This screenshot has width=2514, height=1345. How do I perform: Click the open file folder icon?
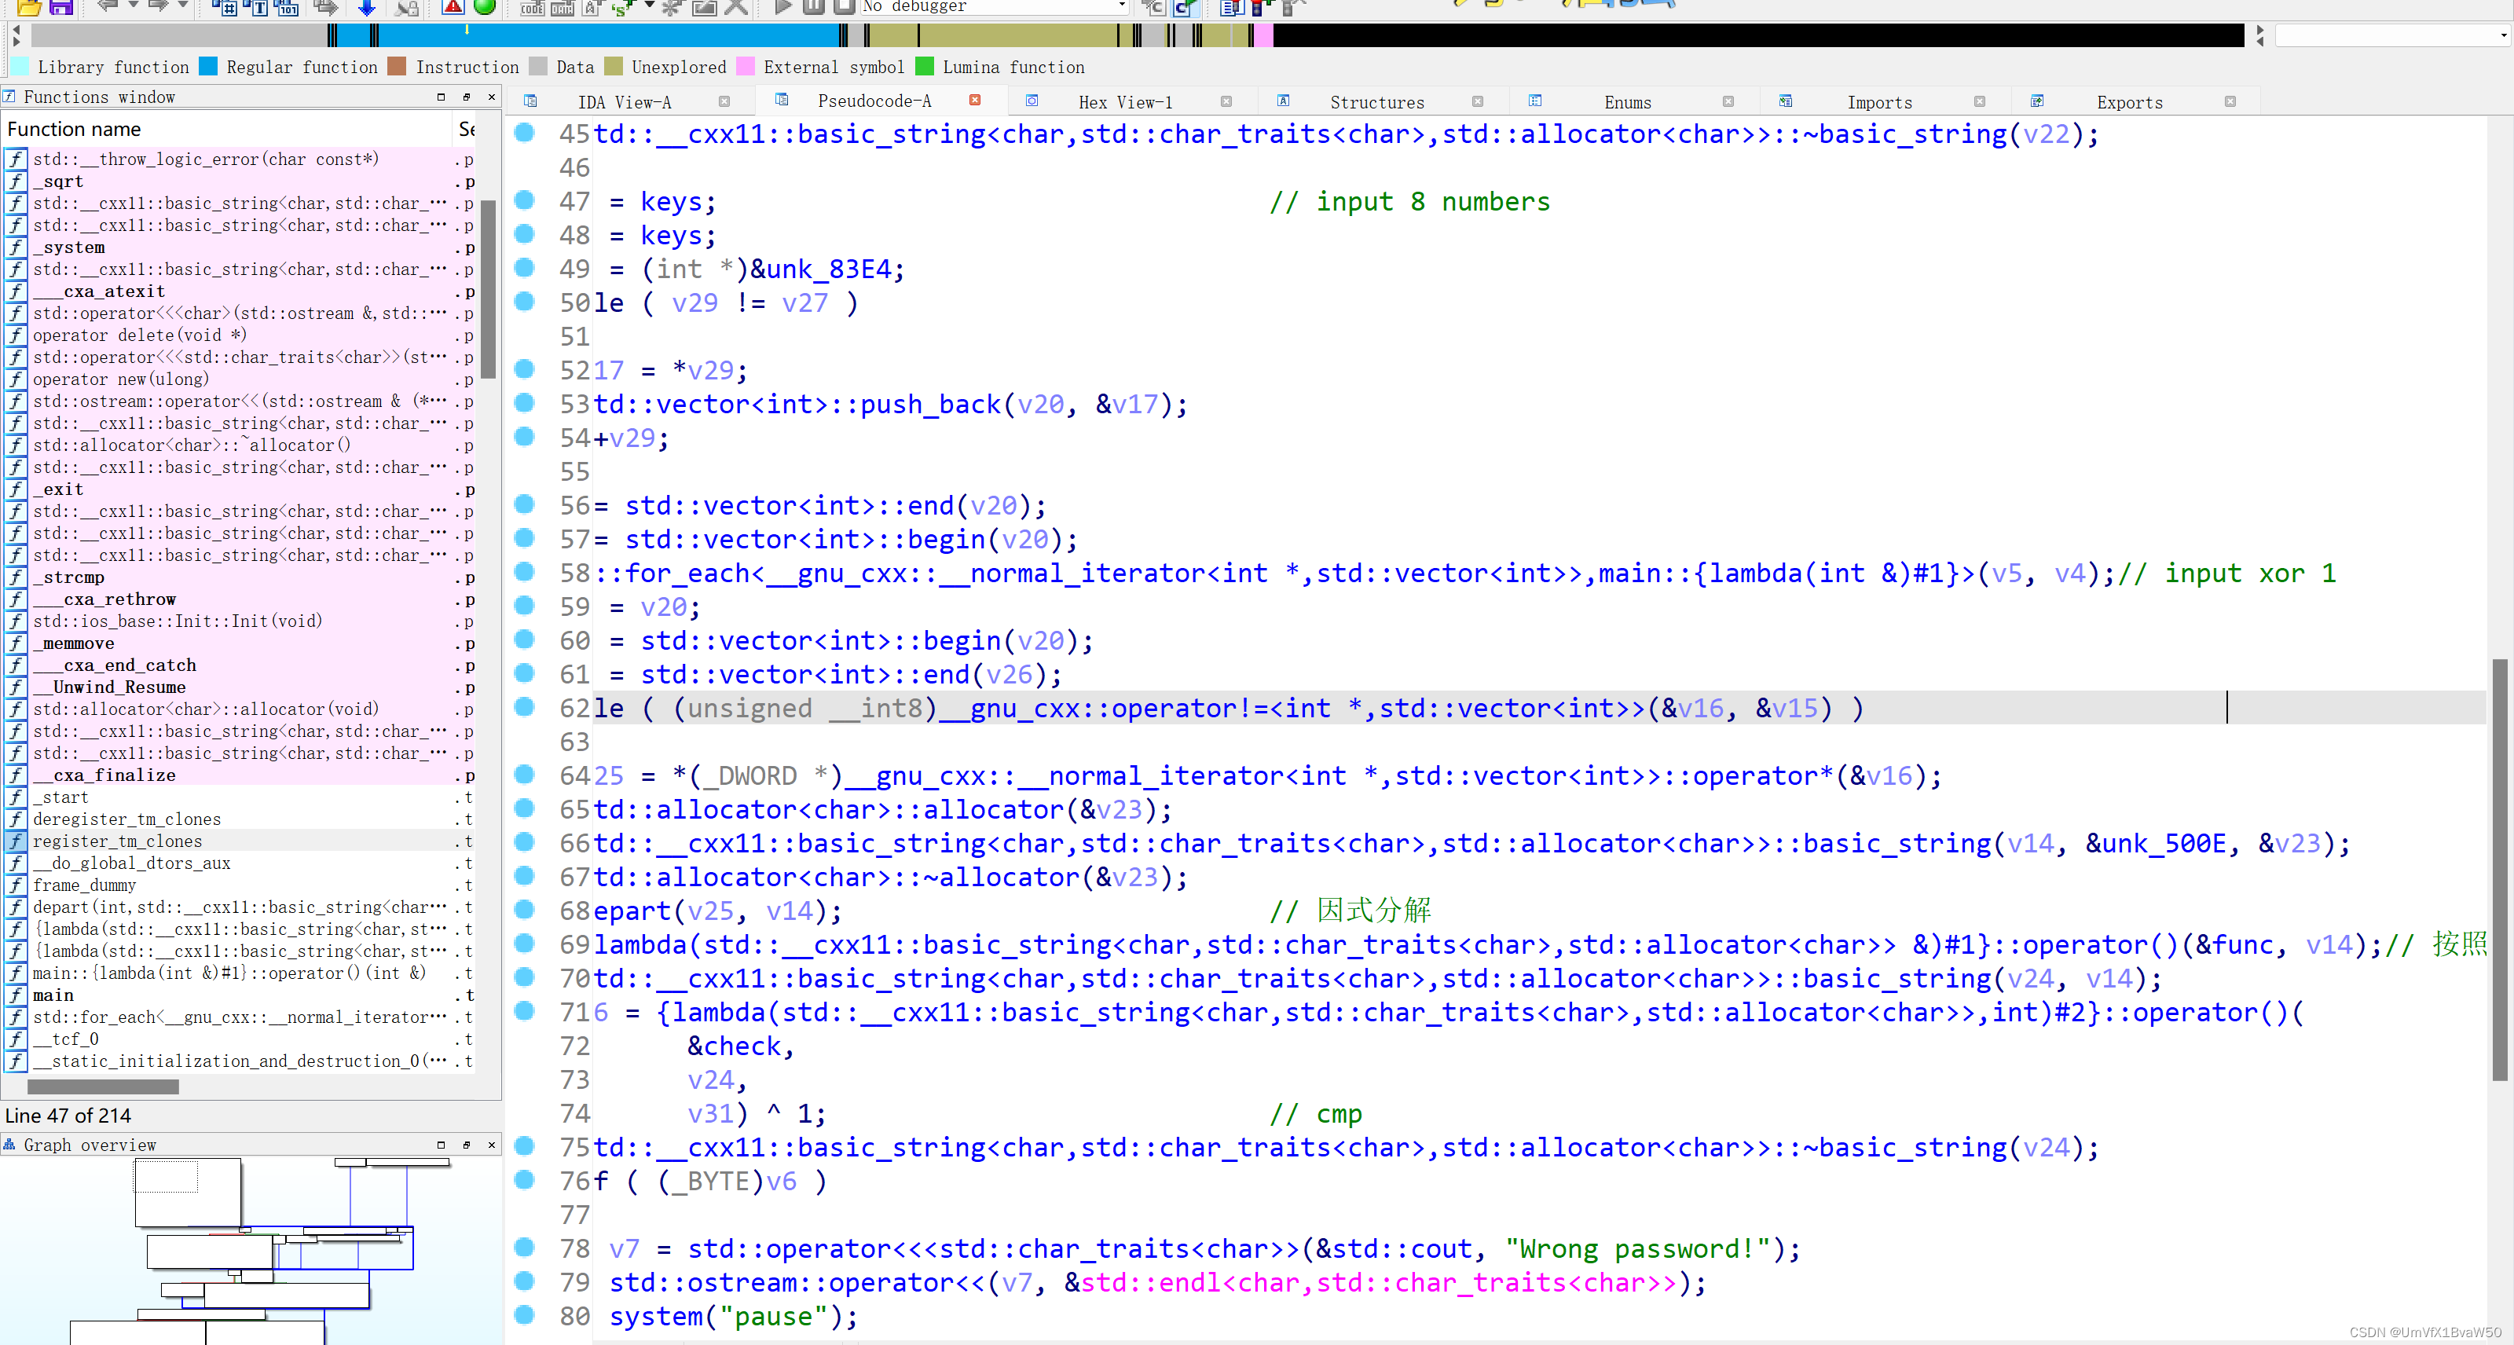[29, 7]
